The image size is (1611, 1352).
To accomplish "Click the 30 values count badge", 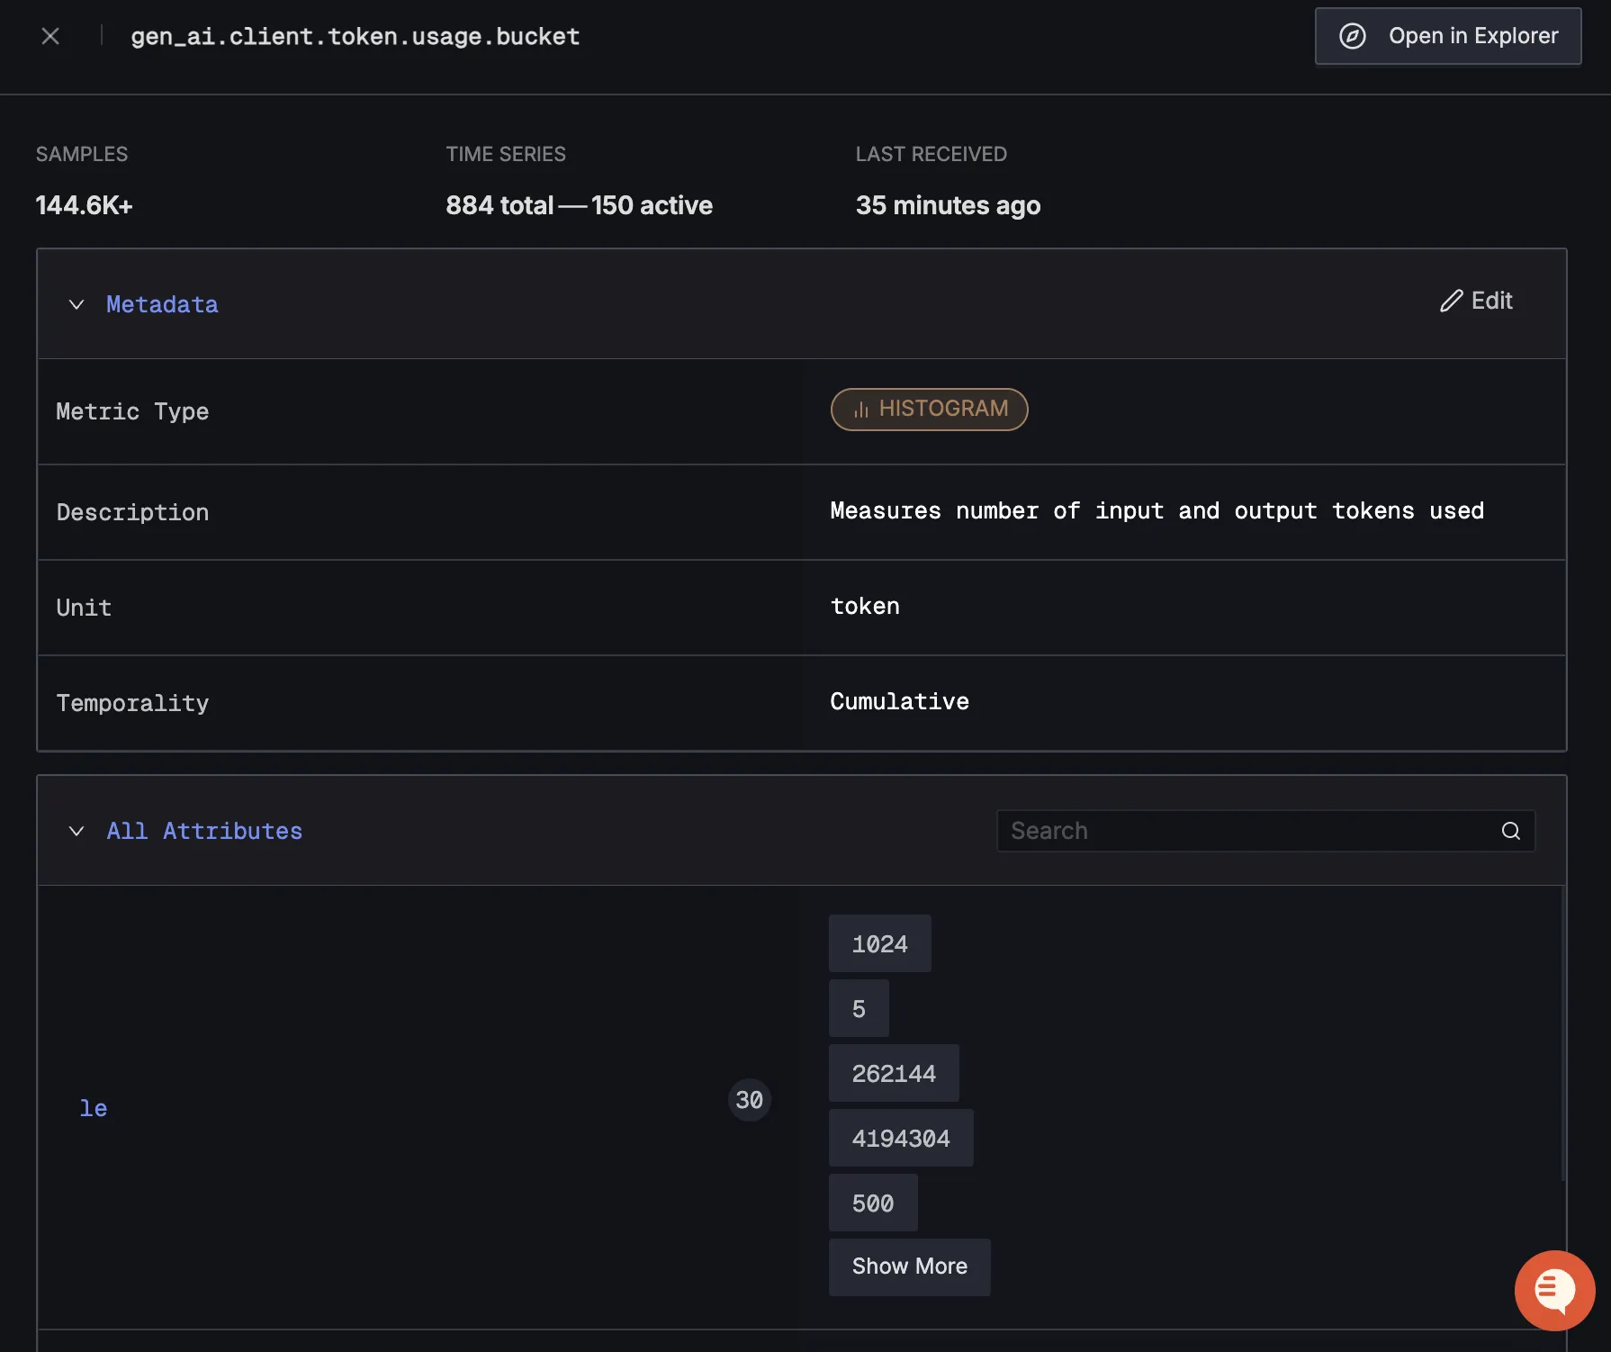I will 749,1100.
